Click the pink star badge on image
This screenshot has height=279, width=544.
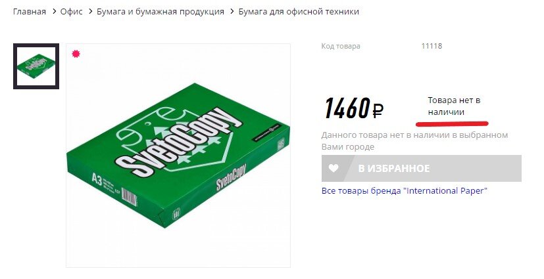coord(76,54)
